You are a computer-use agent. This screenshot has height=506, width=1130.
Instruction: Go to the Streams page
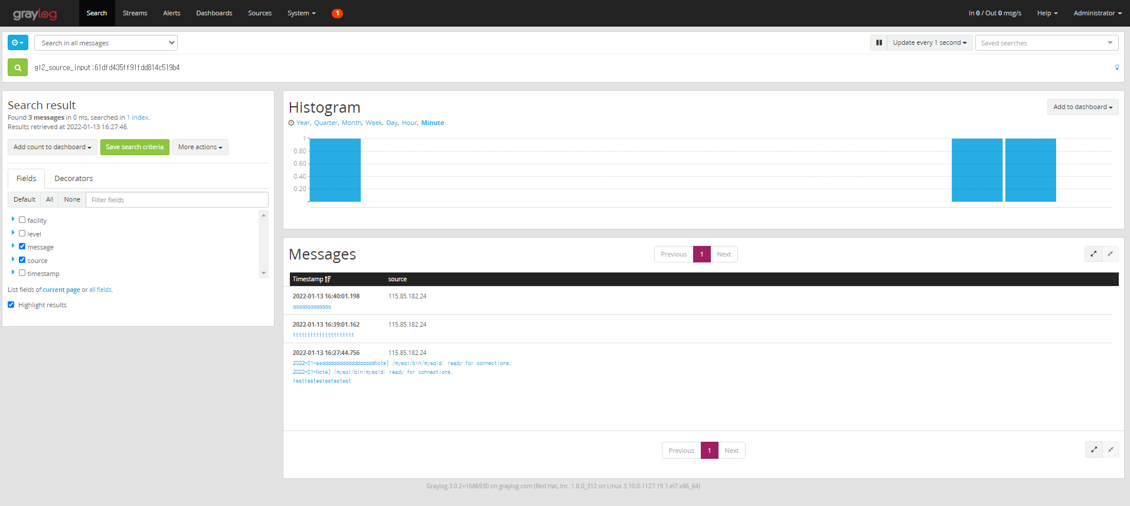(x=135, y=13)
